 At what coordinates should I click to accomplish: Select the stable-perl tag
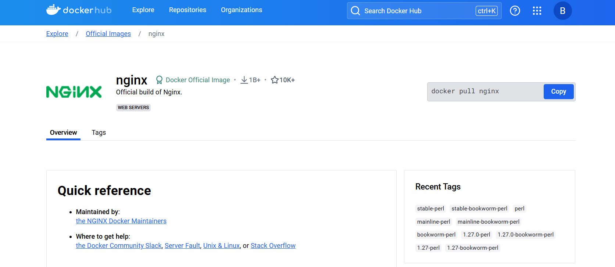pyautogui.click(x=430, y=209)
